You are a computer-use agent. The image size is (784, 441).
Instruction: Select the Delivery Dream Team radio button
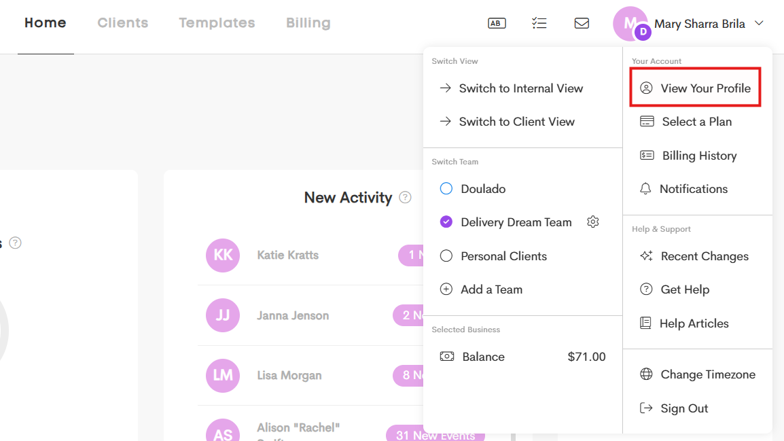[x=446, y=222]
